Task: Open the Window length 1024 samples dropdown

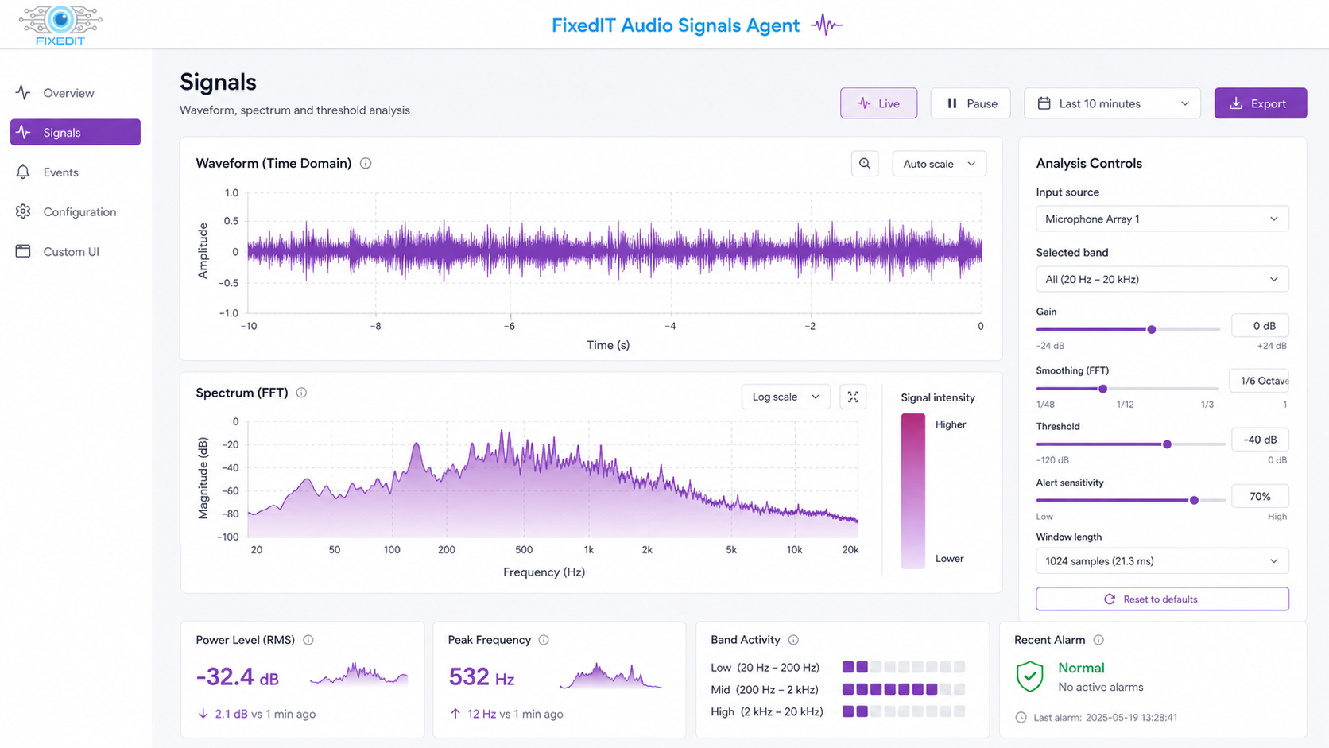Action: [1162, 561]
